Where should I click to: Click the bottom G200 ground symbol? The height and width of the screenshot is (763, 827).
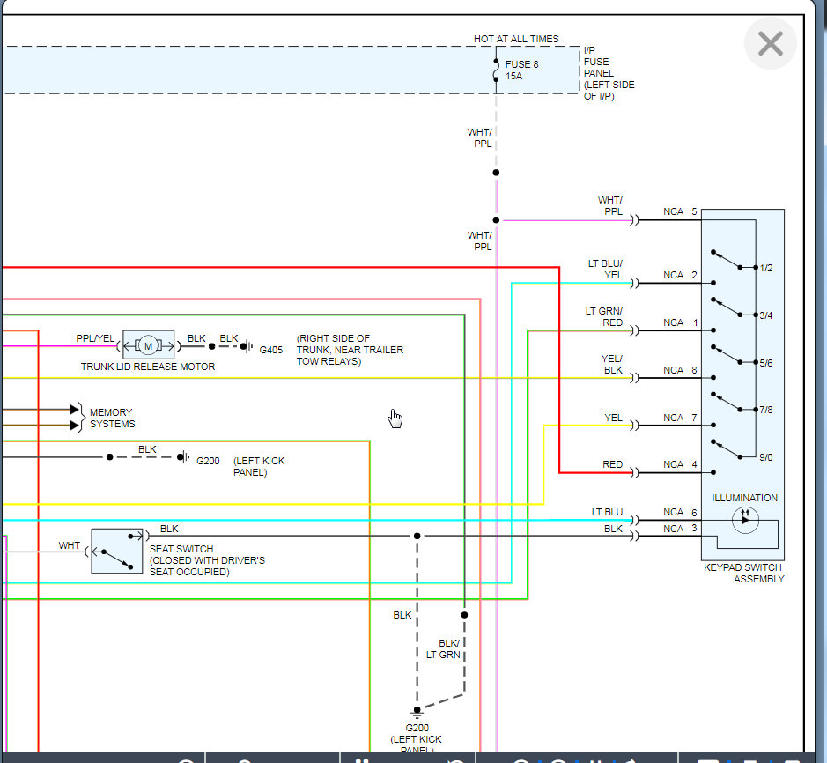417,711
